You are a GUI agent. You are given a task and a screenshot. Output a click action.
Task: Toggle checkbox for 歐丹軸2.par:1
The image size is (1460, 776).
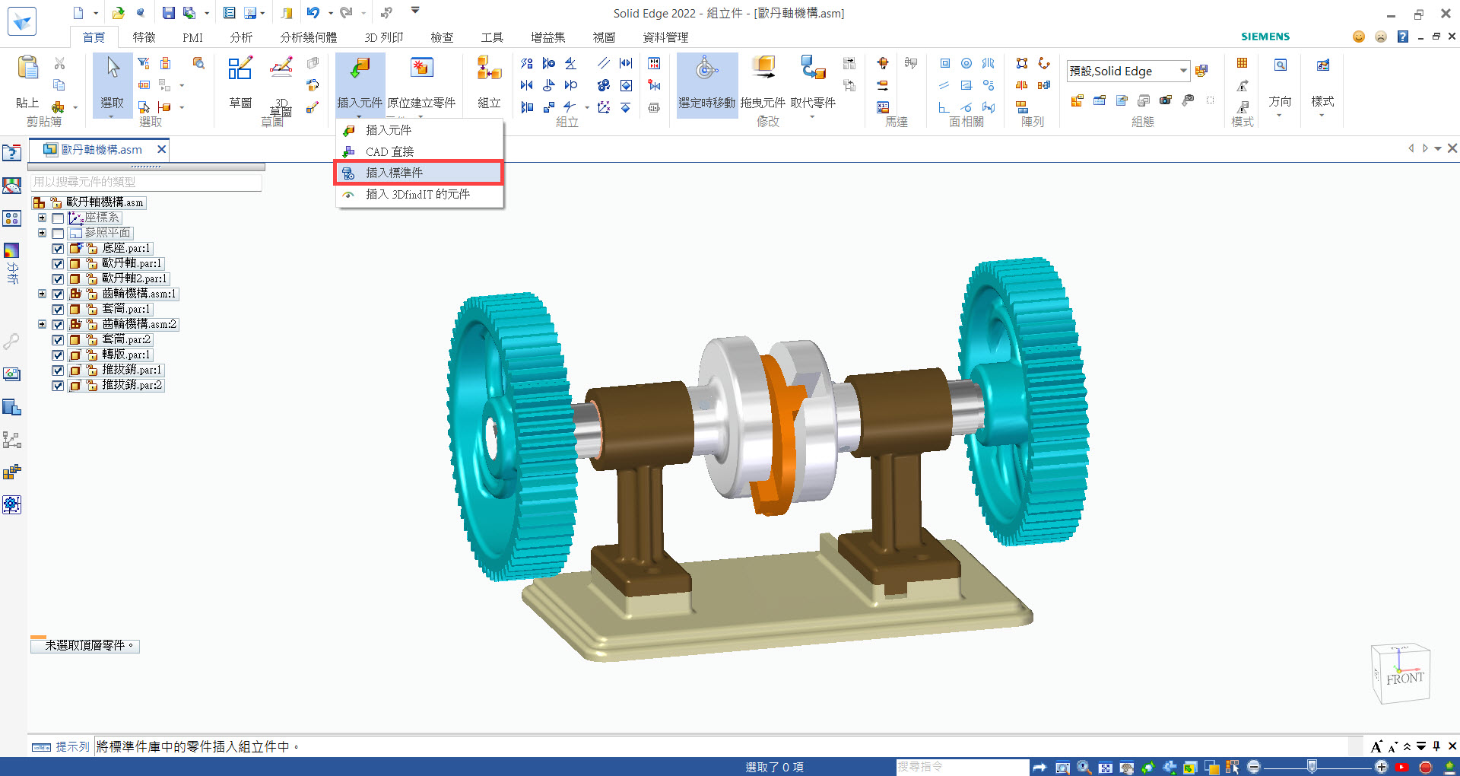[x=58, y=279]
